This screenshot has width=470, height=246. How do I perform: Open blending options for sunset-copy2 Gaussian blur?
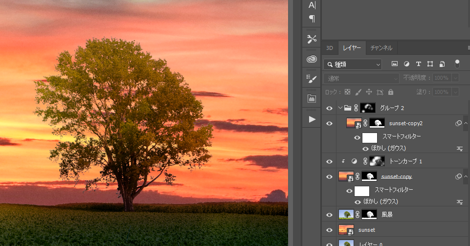click(460, 148)
